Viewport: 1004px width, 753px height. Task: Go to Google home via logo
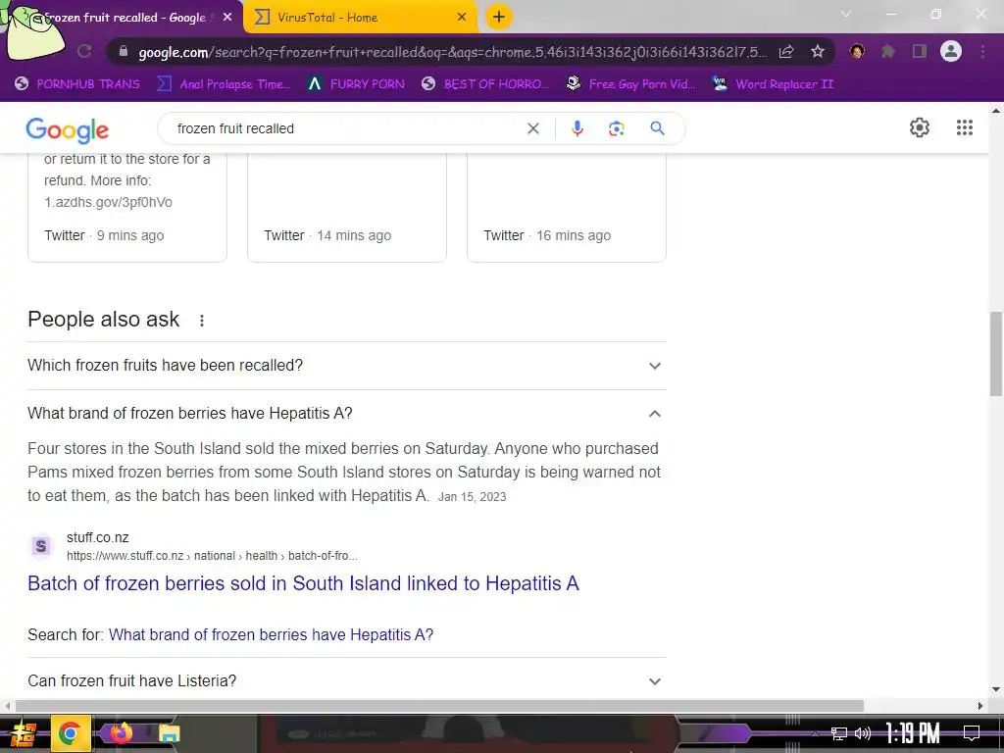[x=68, y=130]
